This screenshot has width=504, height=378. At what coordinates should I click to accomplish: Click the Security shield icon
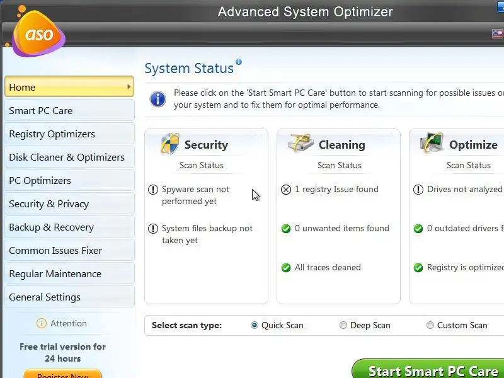pyautogui.click(x=170, y=144)
